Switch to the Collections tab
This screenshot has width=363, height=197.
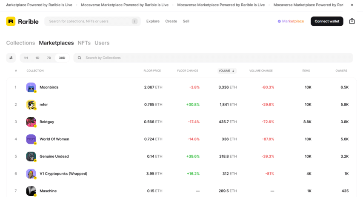[x=20, y=43]
